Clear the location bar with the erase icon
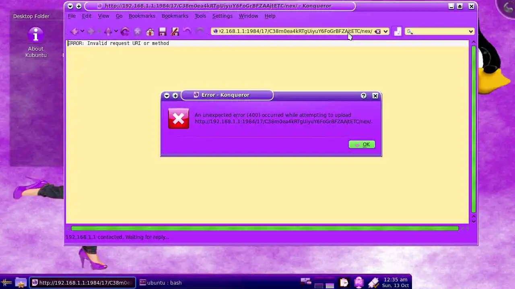The height and width of the screenshot is (289, 515). [377, 31]
